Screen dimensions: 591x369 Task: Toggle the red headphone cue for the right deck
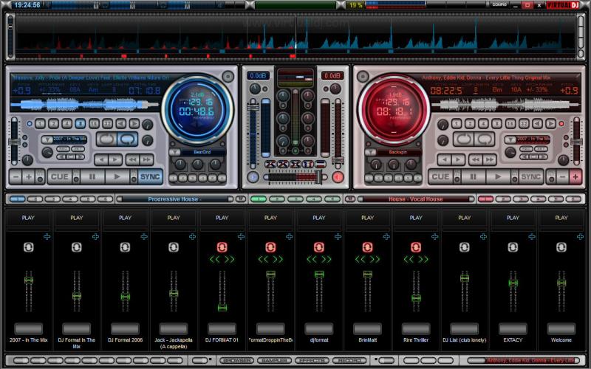coord(338,177)
